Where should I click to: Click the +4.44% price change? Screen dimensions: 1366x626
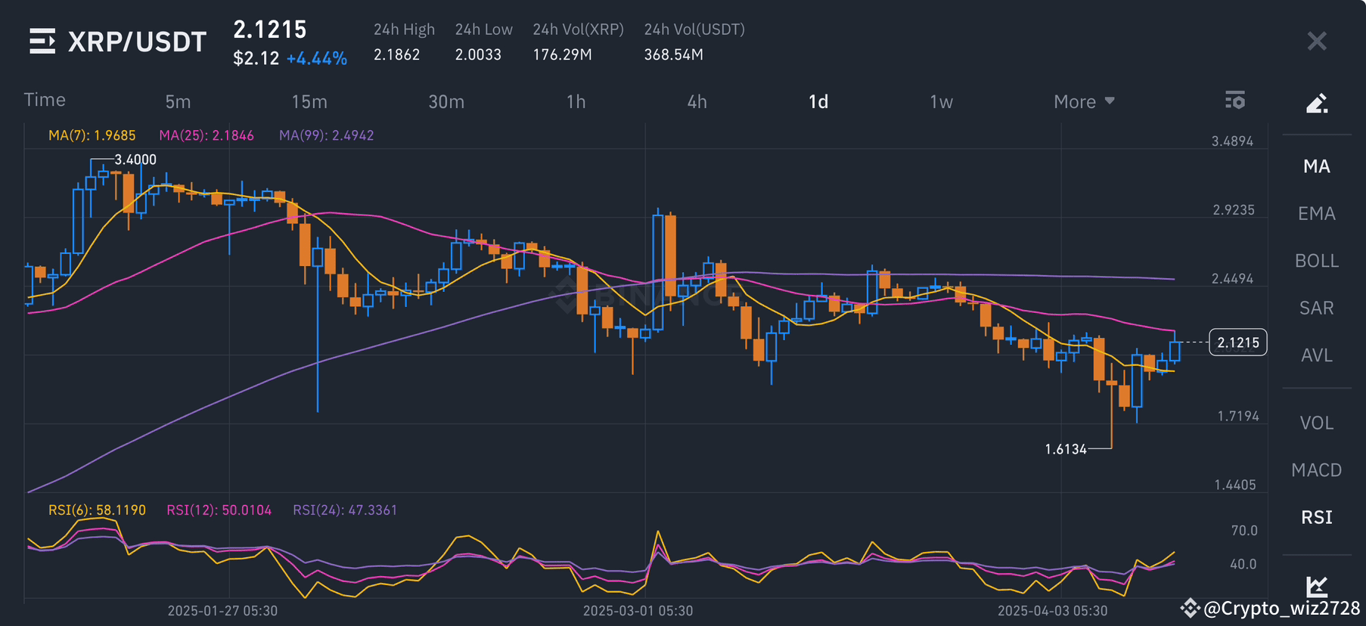coord(317,58)
